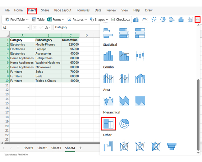Switch to Sheet1

coord(28,148)
